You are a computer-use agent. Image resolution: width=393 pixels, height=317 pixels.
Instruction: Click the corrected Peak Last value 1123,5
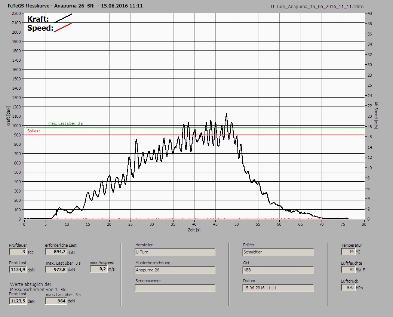tap(18, 301)
